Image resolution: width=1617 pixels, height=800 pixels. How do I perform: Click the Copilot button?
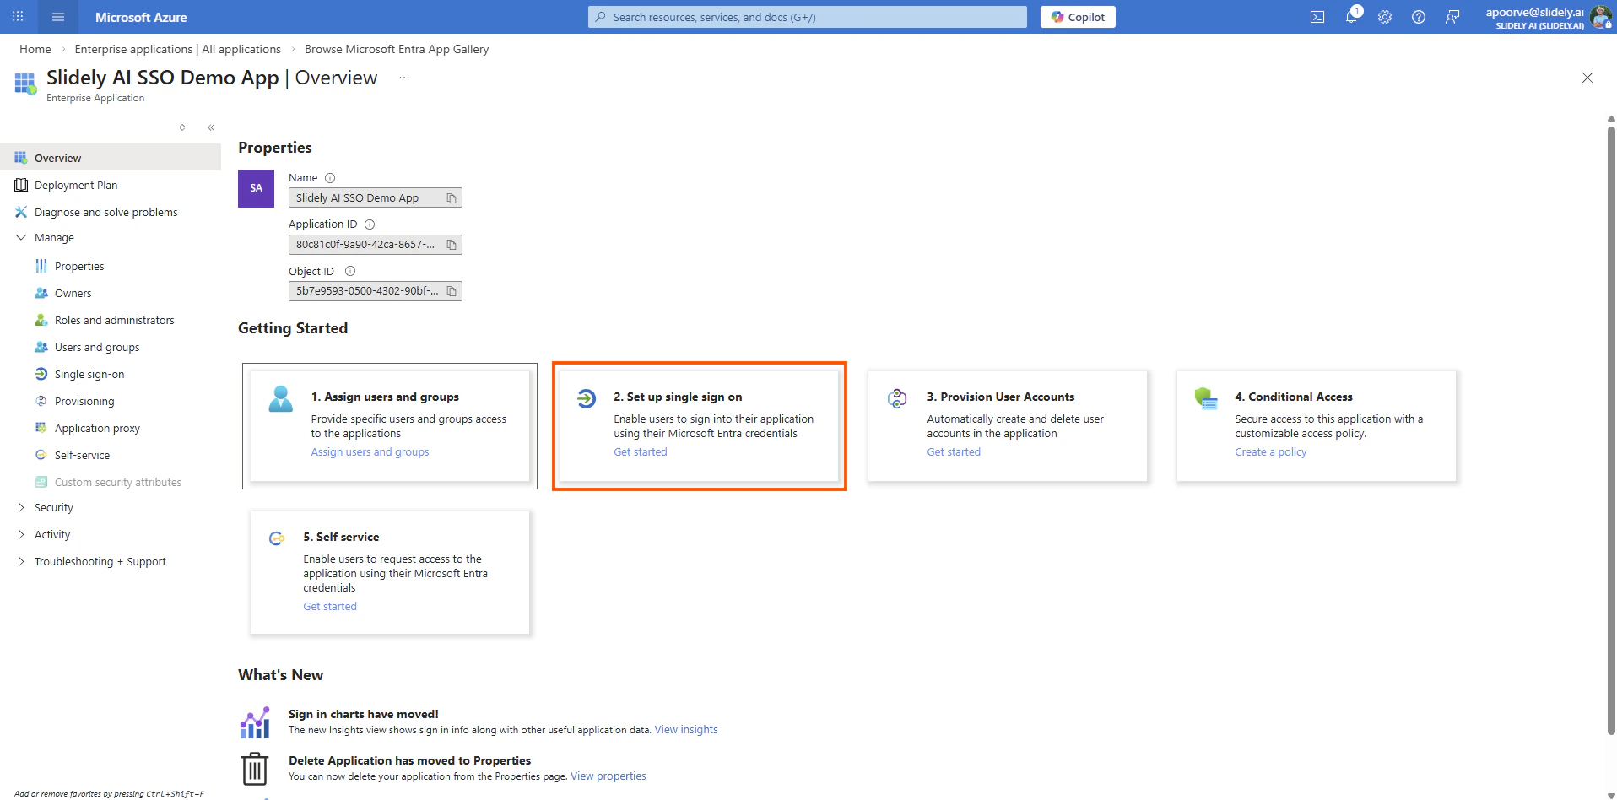click(1078, 17)
